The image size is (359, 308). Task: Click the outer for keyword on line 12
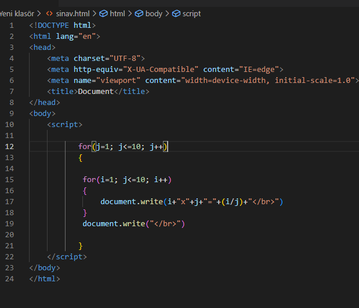(x=85, y=147)
